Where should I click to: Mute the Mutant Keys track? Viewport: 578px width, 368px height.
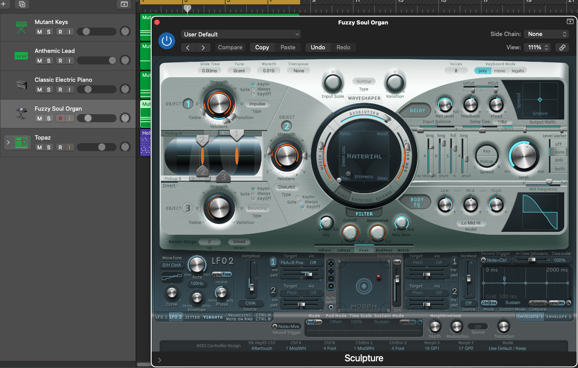coord(40,32)
